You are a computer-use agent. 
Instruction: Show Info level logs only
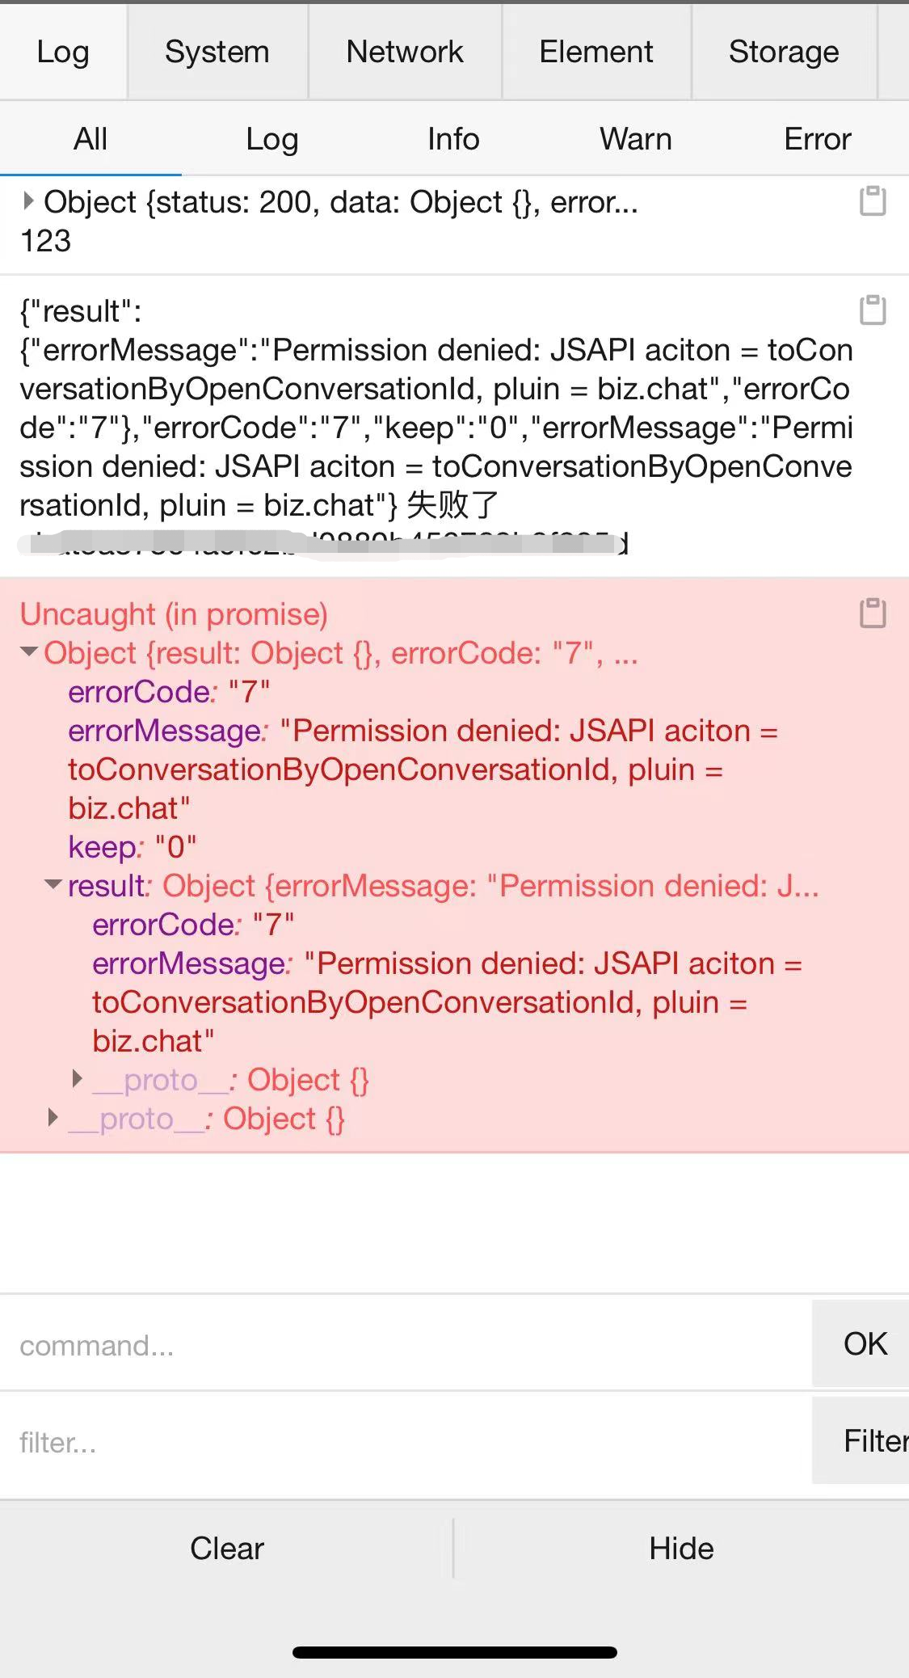tap(454, 139)
